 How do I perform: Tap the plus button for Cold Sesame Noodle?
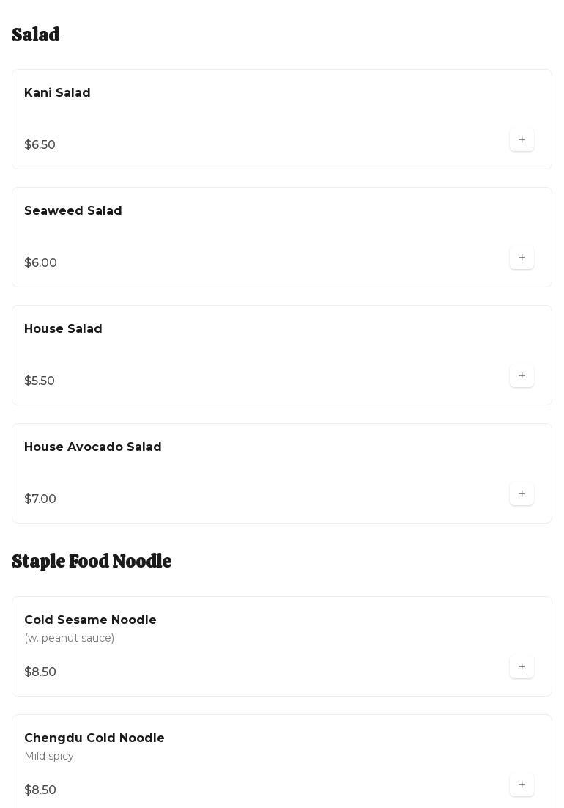click(522, 666)
